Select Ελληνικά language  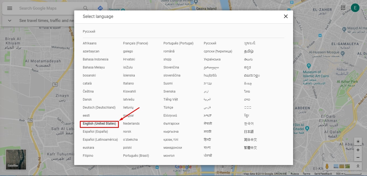170,116
